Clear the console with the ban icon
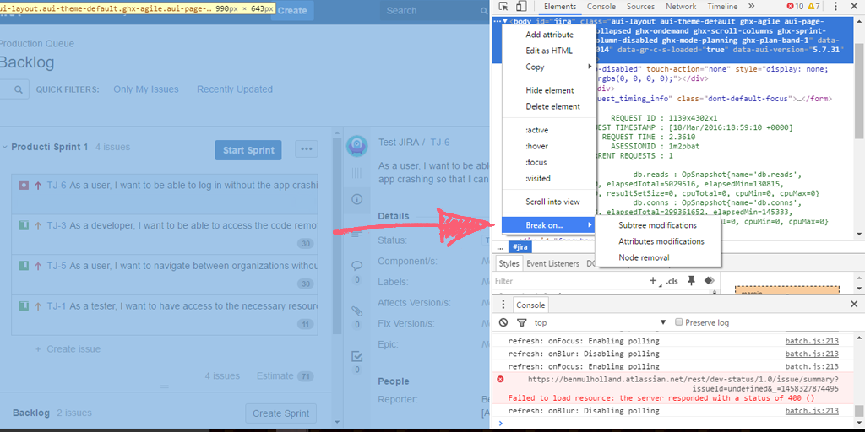Image resolution: width=865 pixels, height=432 pixels. point(503,322)
